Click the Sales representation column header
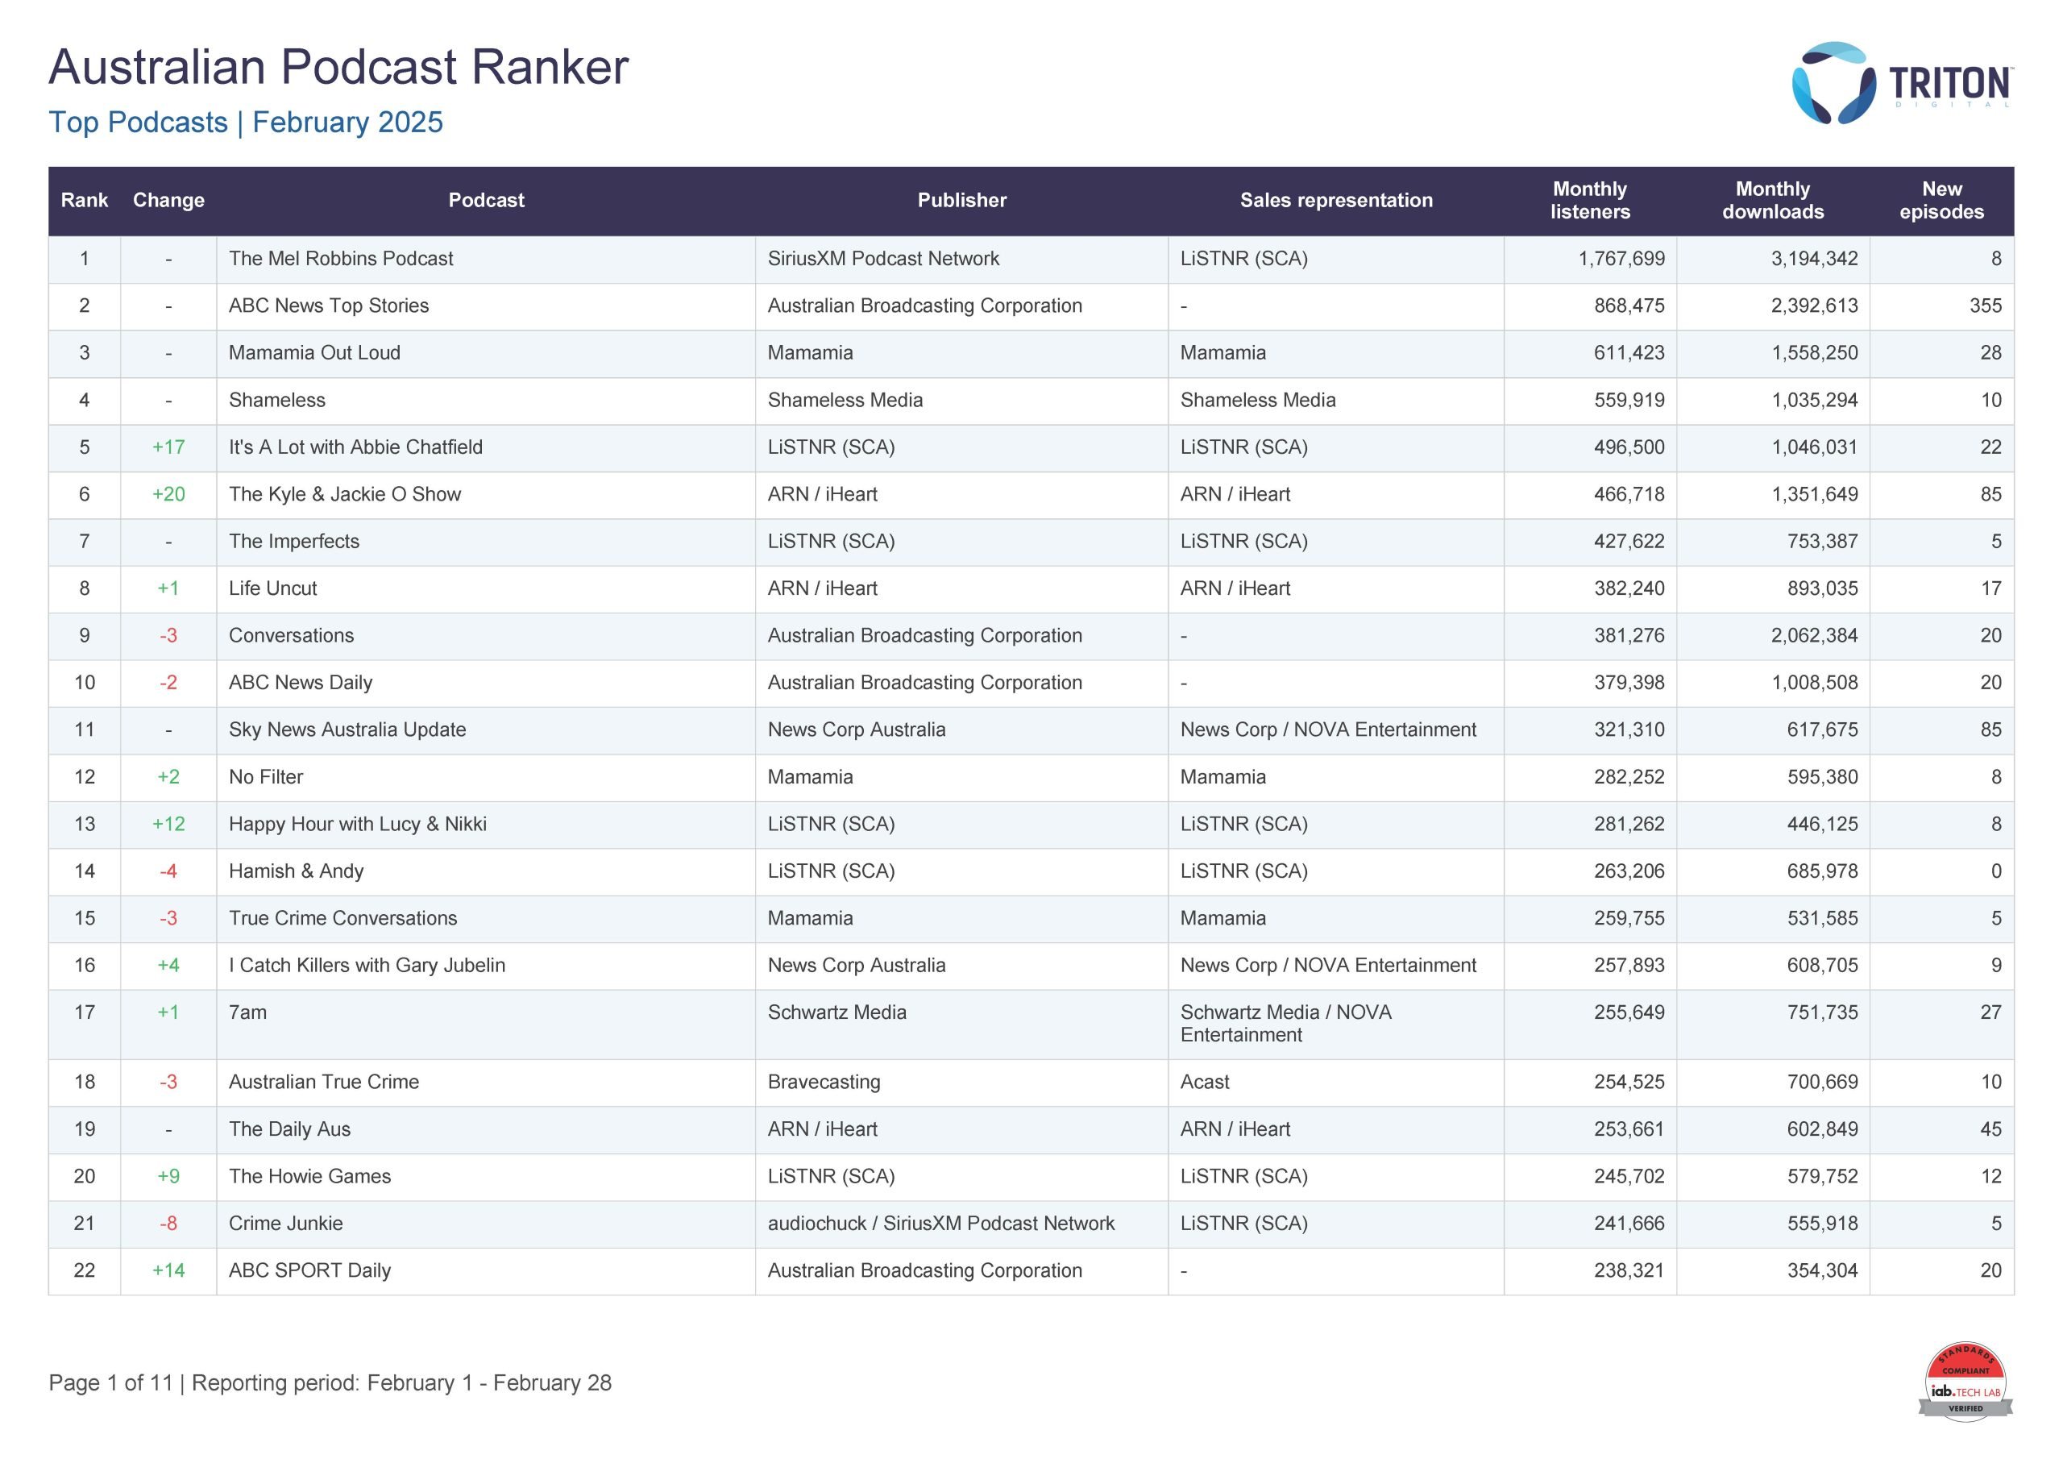The width and height of the screenshot is (2063, 1459). click(1336, 201)
